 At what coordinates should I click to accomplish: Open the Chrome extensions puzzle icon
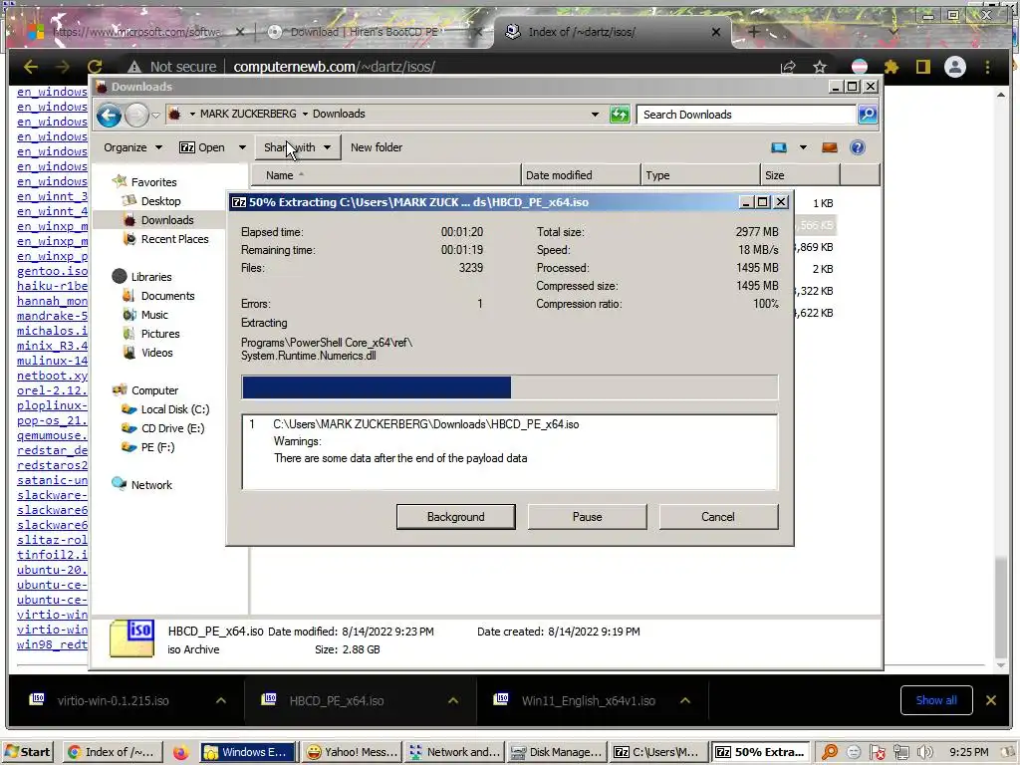pos(892,67)
